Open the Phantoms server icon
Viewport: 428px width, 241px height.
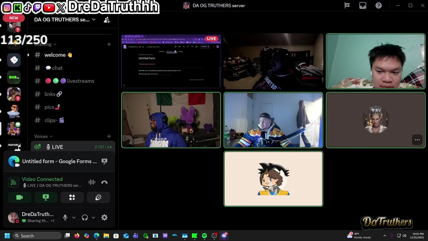(14, 146)
